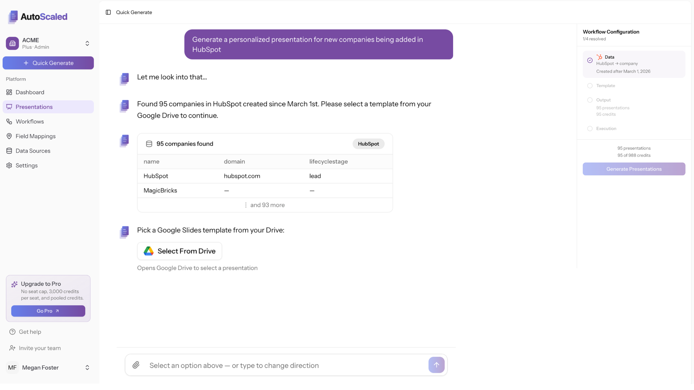694x390 pixels.
Task: Select the Output step circle
Action: coord(590,100)
